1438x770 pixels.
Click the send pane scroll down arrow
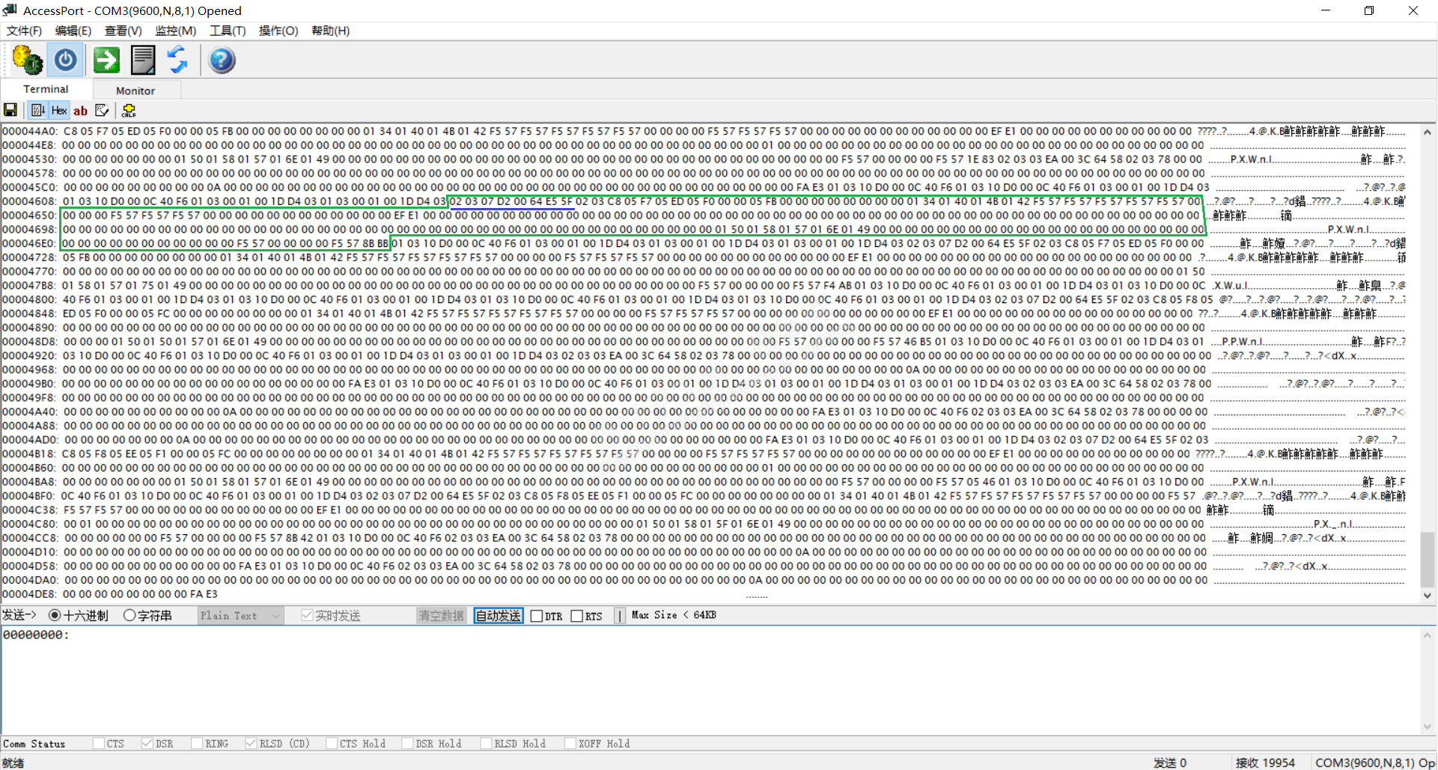click(x=1428, y=726)
